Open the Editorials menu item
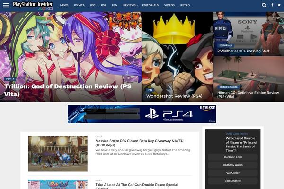Viewport: 284px width, 189px height. coord(151,5)
